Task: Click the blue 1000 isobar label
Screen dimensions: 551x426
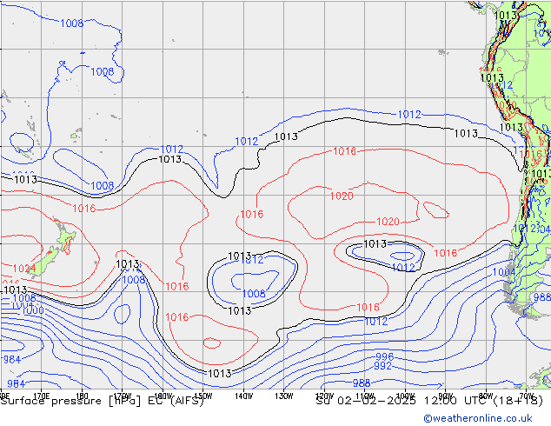Action: click(x=33, y=310)
